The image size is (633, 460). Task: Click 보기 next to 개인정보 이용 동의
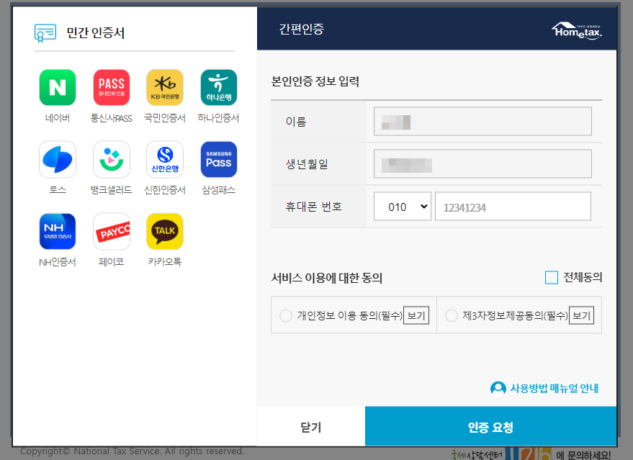click(416, 315)
